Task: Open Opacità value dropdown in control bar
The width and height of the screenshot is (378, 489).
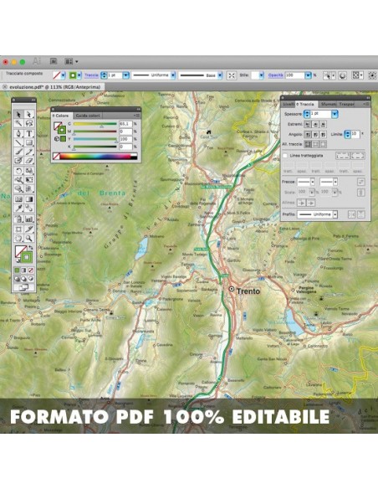Action: 308,75
